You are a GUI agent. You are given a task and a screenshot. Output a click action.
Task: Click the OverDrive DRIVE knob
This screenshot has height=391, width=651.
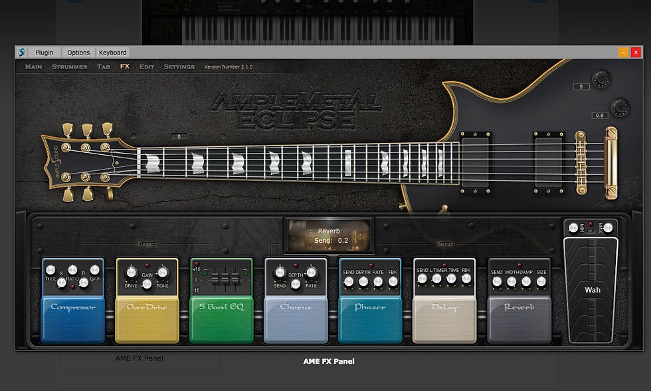point(132,273)
